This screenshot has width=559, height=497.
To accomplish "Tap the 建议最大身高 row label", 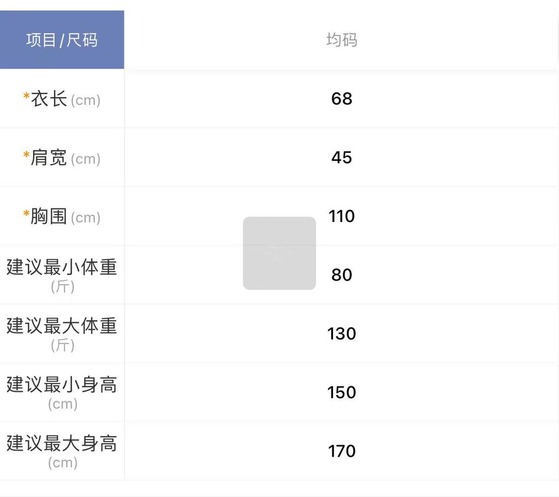I will pos(62,444).
